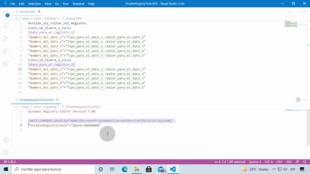Open the Extensions view
The width and height of the screenshot is (310, 174).
pos(6,63)
